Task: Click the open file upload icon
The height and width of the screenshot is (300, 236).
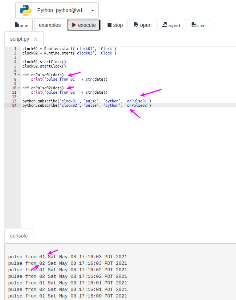Action: pyautogui.click(x=136, y=25)
